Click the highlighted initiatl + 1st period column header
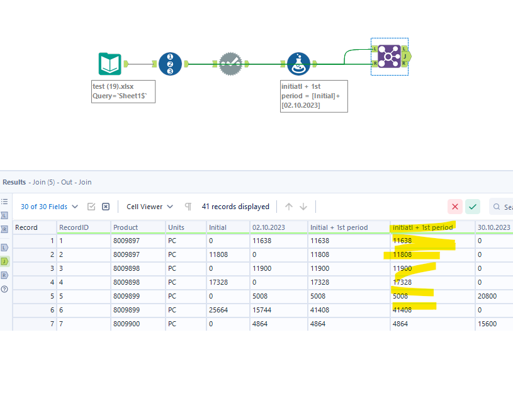 422,227
